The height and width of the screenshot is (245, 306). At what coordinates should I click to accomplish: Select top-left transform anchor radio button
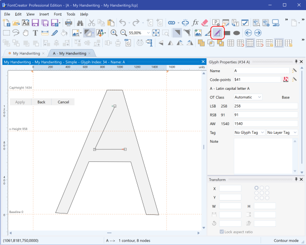pyautogui.click(x=257, y=188)
